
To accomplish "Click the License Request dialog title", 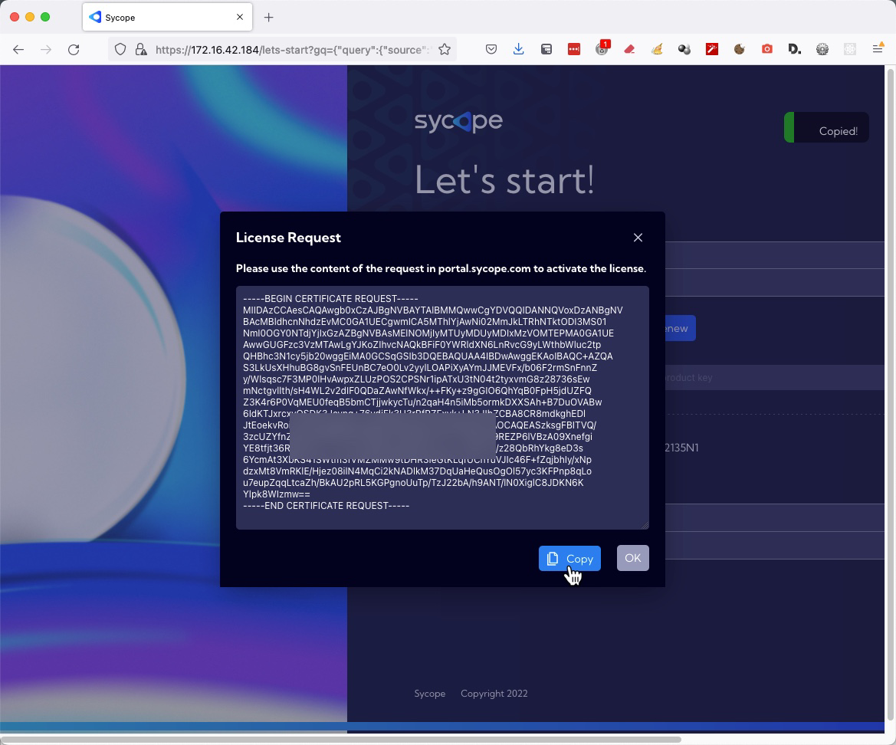I will tap(288, 238).
